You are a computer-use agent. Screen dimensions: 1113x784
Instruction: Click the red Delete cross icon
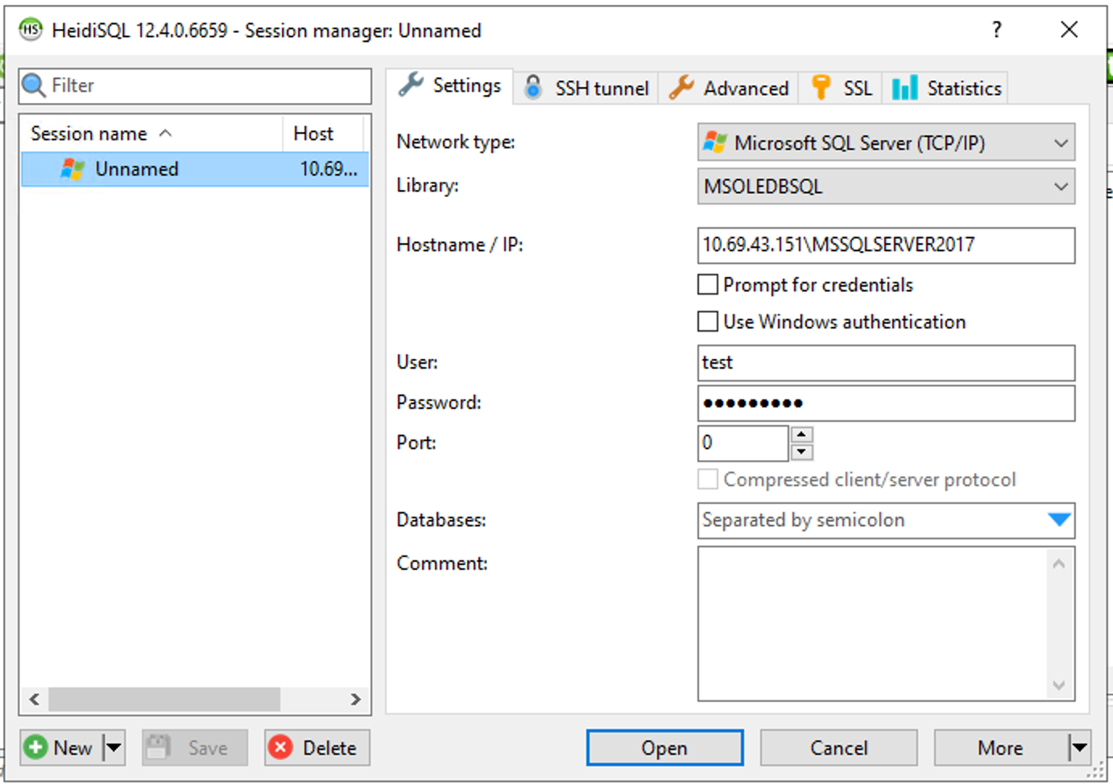tap(280, 747)
